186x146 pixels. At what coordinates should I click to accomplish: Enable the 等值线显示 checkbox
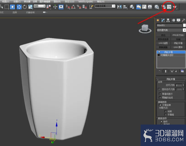[160, 94]
